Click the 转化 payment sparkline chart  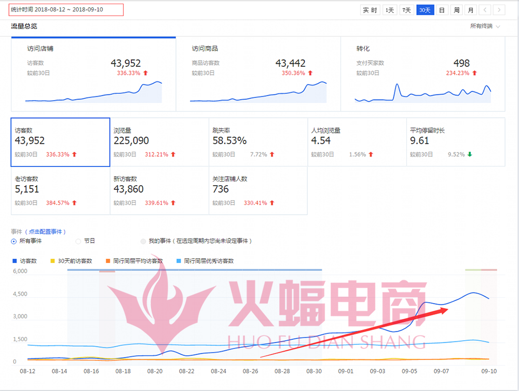click(423, 93)
